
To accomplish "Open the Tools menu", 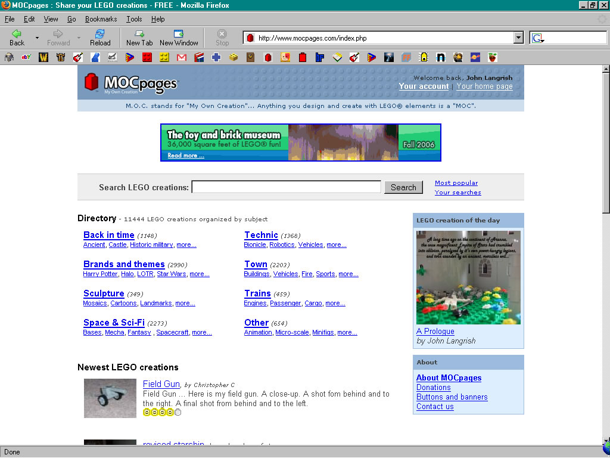I will pyautogui.click(x=134, y=19).
